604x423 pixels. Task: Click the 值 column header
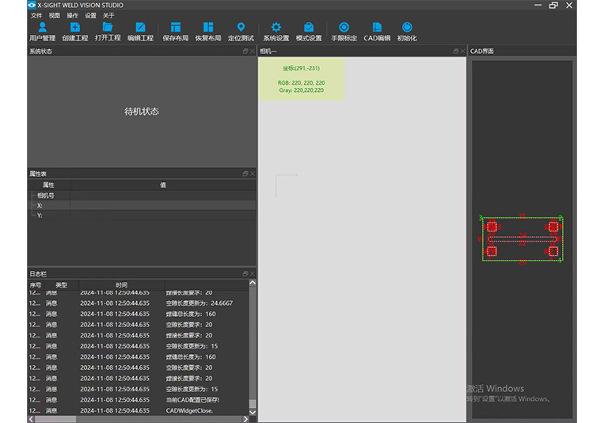pyautogui.click(x=163, y=185)
